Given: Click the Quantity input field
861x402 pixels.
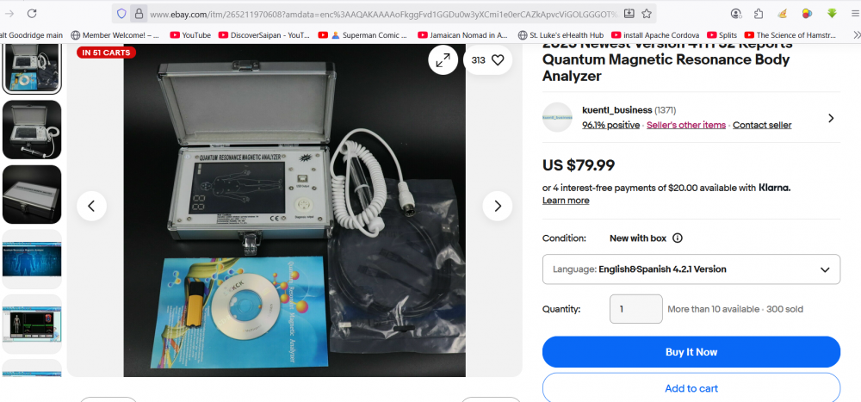Looking at the screenshot, I should click(636, 309).
